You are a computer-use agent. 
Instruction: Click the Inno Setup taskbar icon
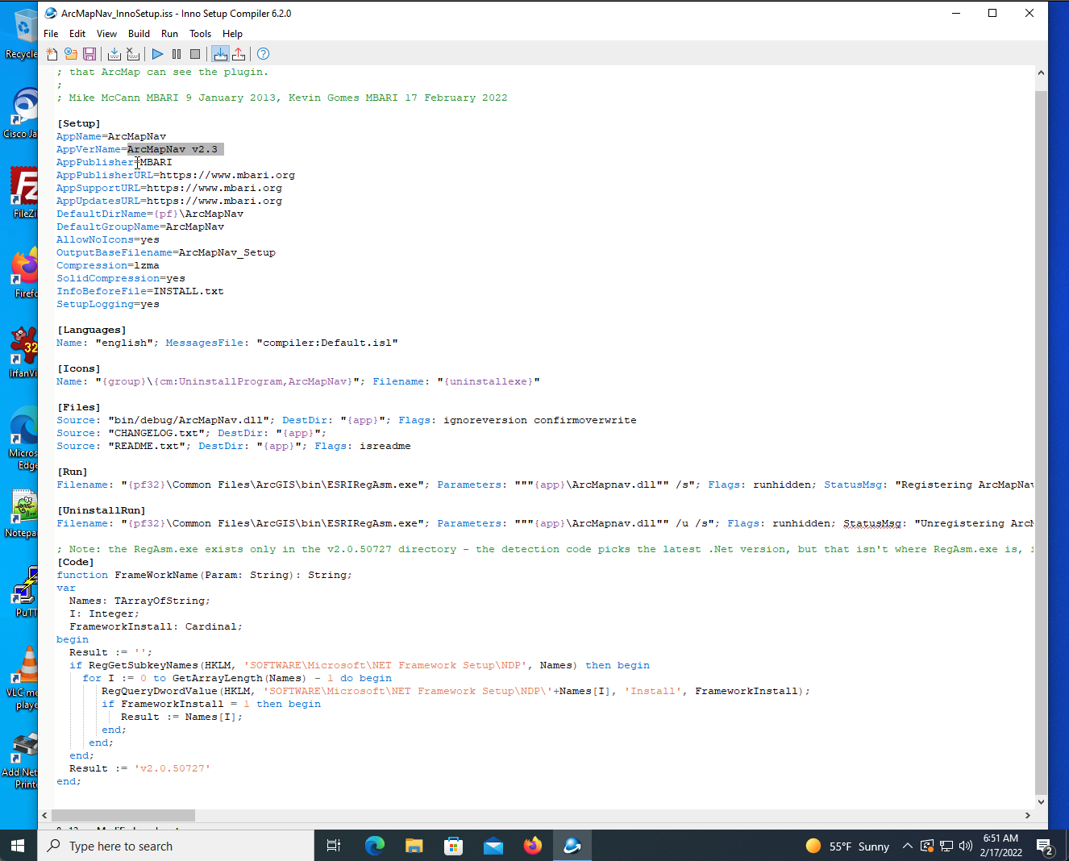click(x=572, y=846)
